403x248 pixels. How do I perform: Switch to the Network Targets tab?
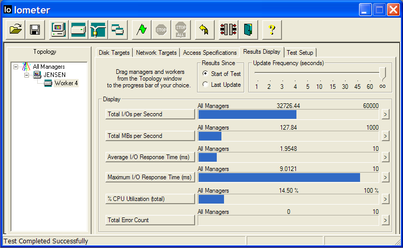coord(156,53)
